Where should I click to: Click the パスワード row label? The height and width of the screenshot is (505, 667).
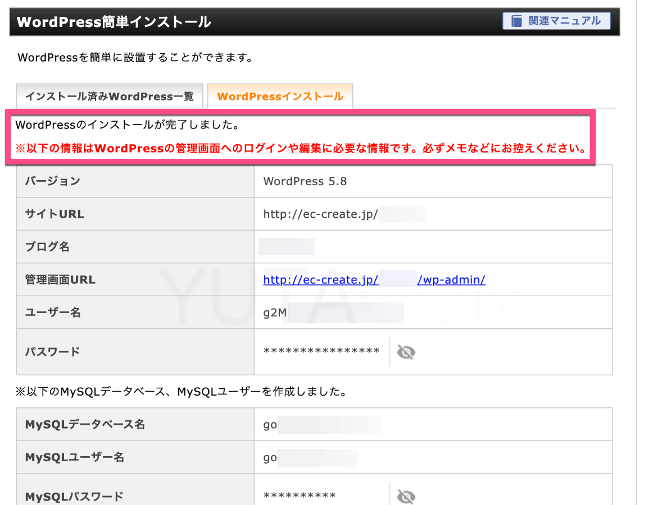tap(52, 352)
